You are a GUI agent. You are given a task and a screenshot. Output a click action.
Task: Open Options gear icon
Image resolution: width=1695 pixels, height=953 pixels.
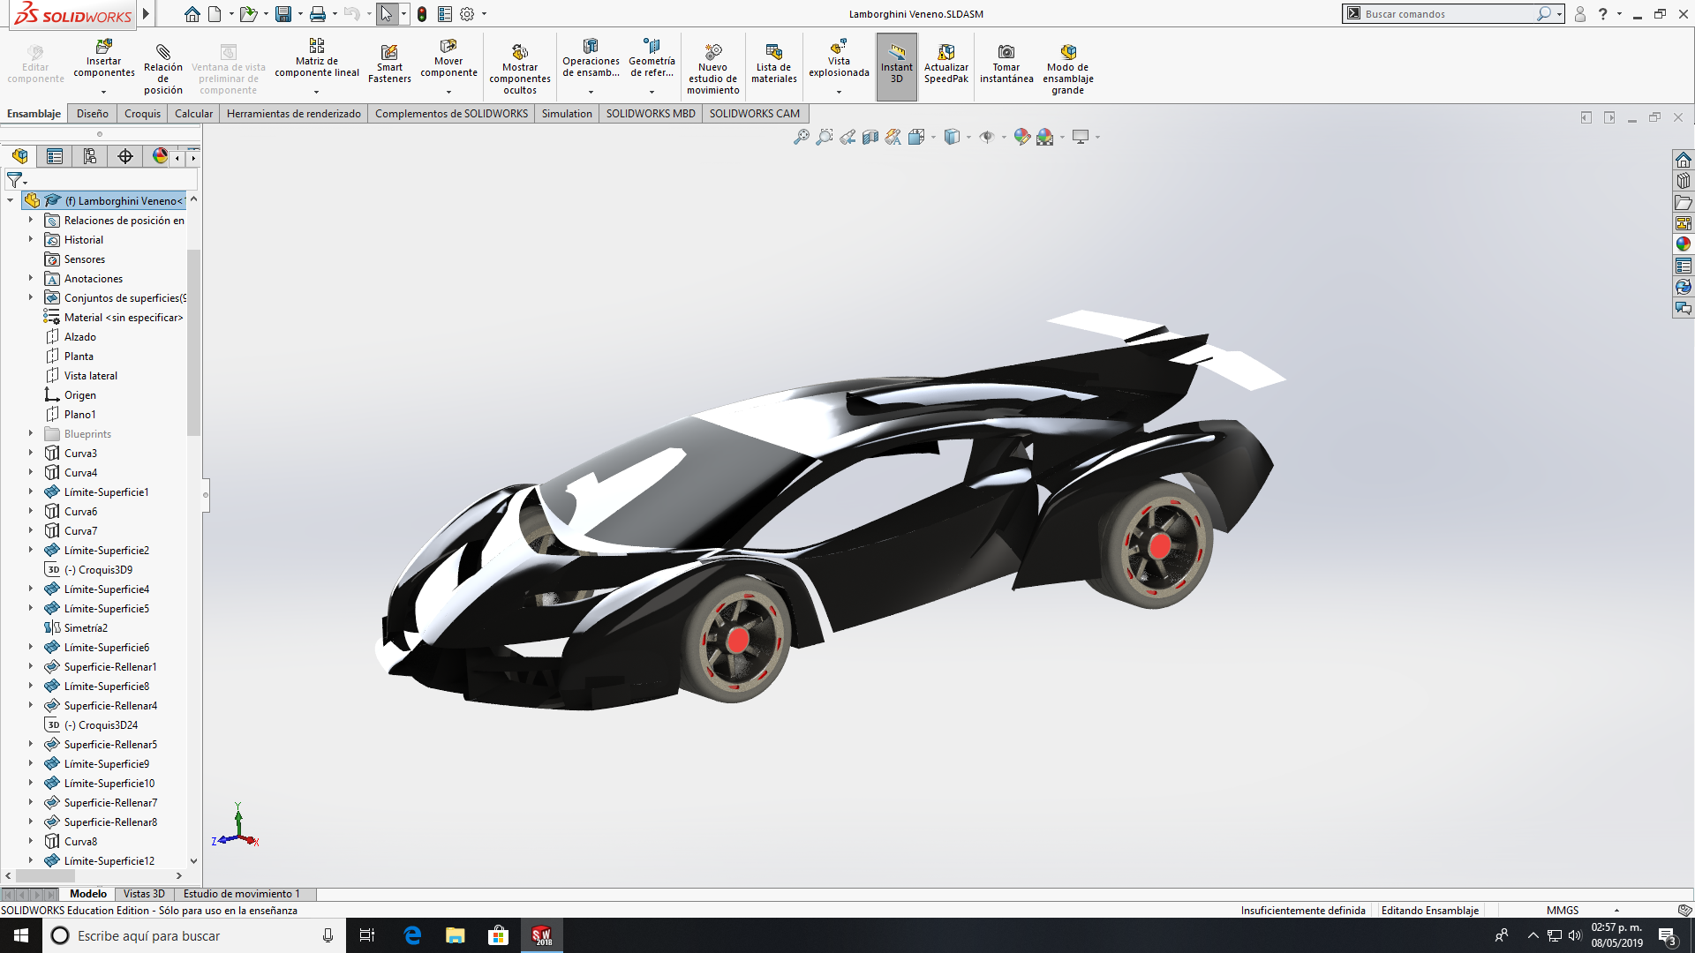[x=467, y=14]
